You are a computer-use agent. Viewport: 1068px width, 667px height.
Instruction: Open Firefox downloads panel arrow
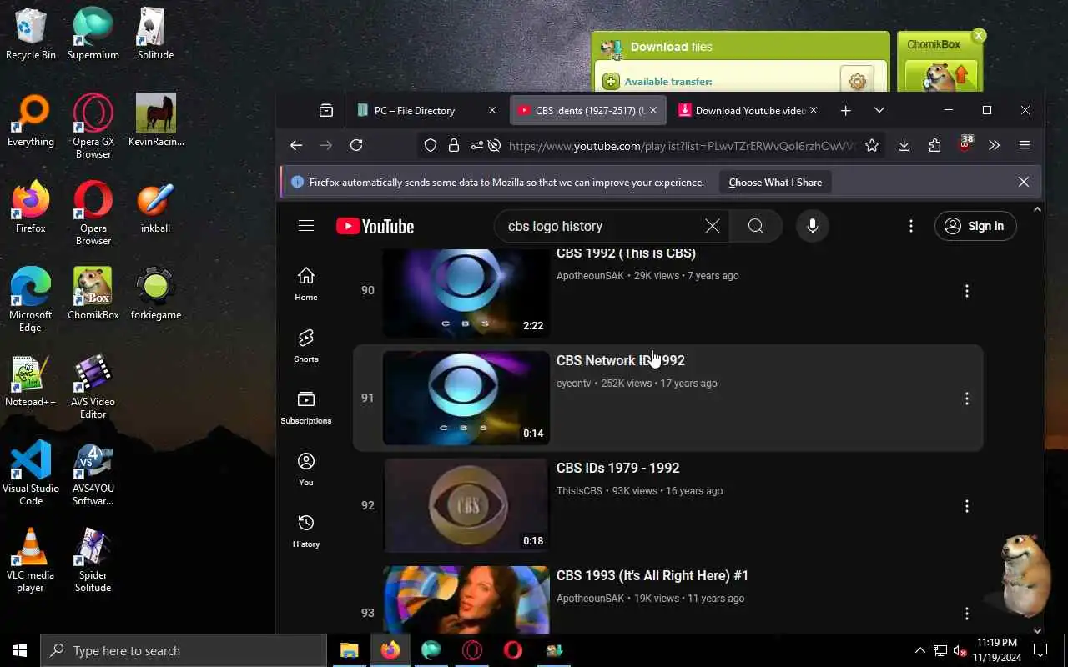tap(904, 145)
